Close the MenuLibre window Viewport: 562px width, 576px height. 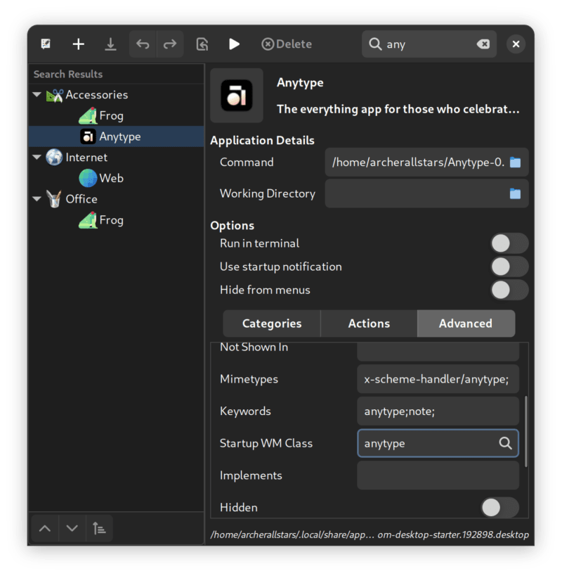(x=516, y=44)
